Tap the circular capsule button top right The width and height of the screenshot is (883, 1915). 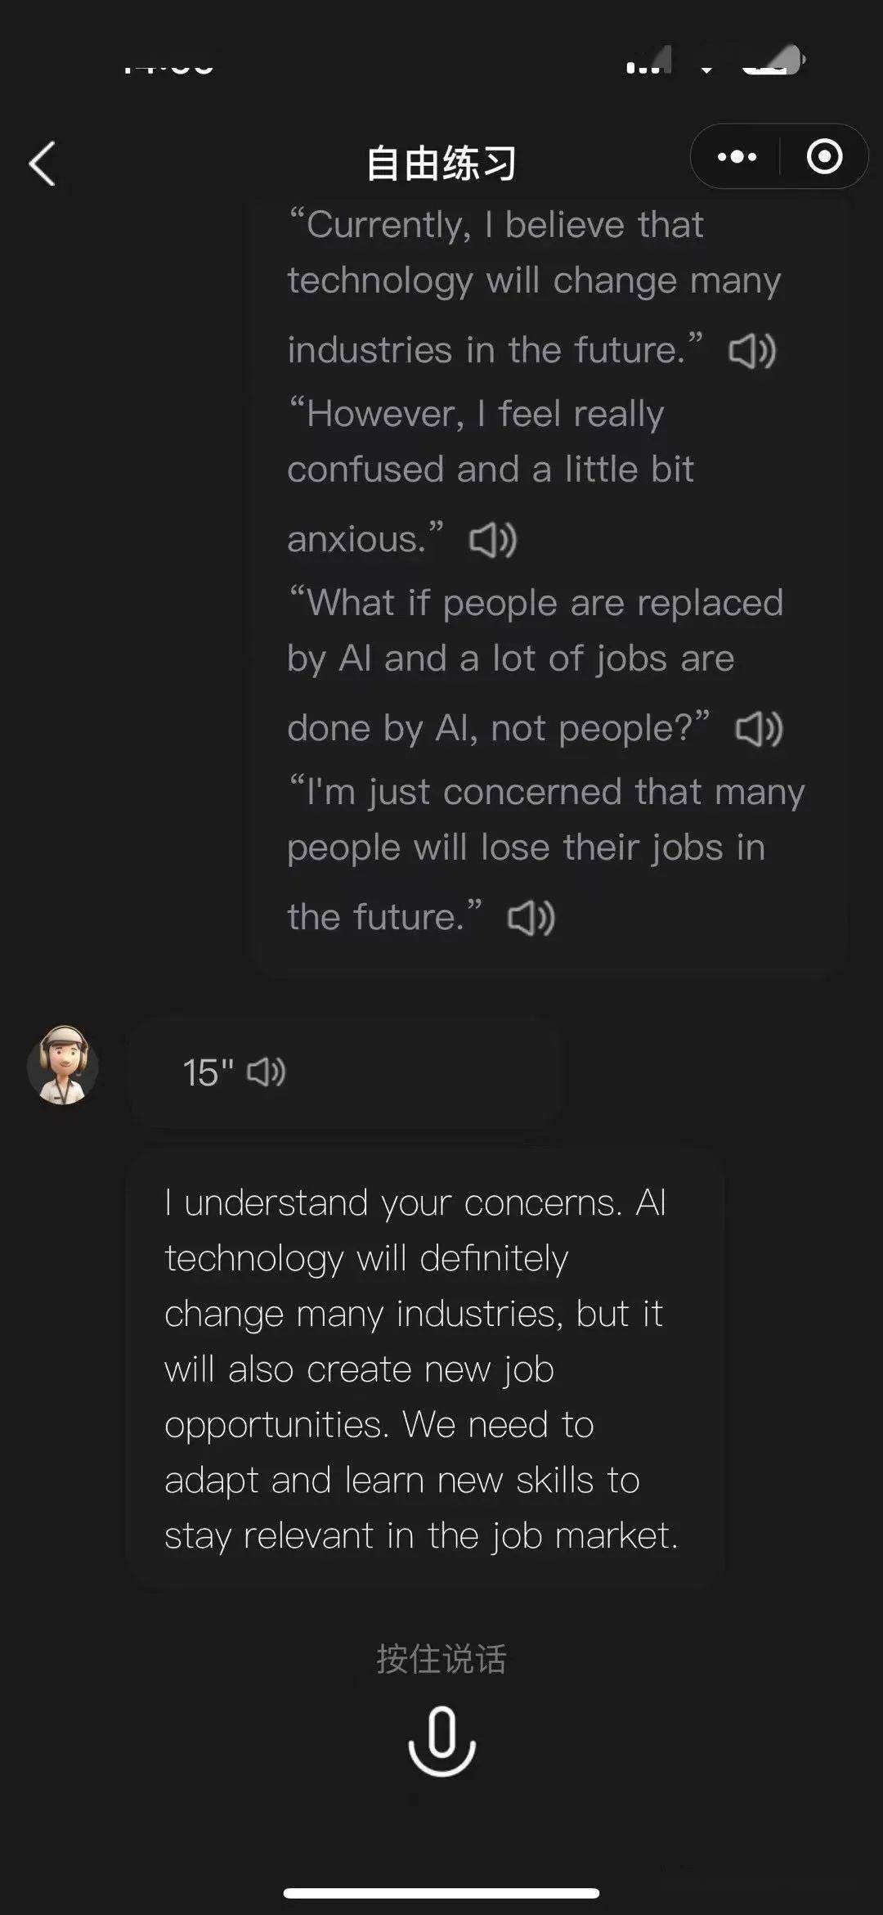(826, 156)
